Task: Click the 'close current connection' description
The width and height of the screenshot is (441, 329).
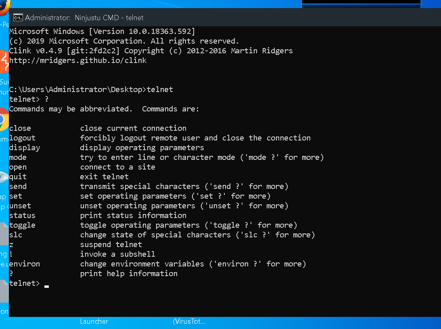Action: click(133, 128)
